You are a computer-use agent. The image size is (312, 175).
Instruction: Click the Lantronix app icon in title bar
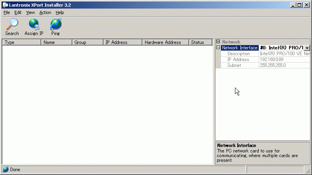pos(5,5)
